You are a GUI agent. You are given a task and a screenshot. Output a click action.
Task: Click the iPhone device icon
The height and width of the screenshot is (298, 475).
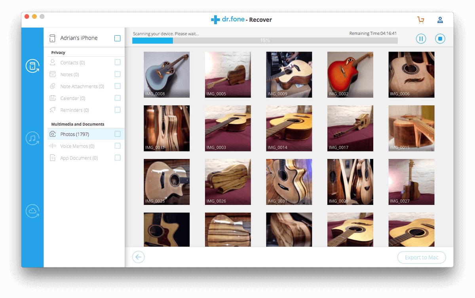(52, 38)
